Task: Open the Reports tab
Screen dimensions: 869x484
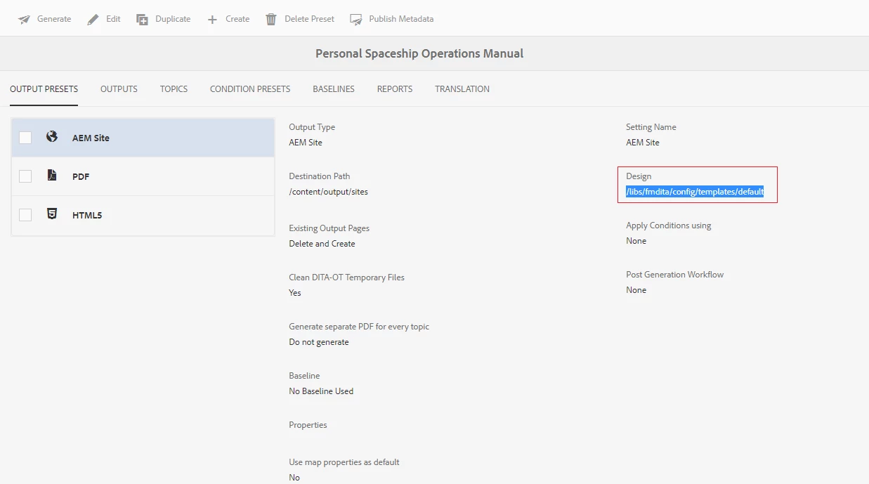Action: 395,89
